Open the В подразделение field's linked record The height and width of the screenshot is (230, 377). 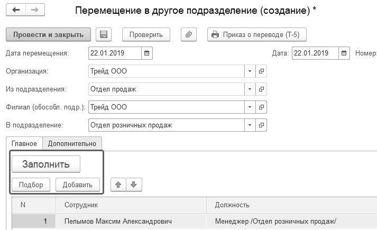261,125
